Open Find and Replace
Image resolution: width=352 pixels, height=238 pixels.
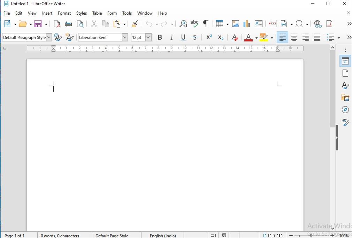(x=183, y=24)
